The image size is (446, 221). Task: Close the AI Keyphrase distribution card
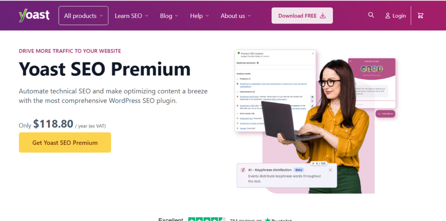click(x=330, y=170)
